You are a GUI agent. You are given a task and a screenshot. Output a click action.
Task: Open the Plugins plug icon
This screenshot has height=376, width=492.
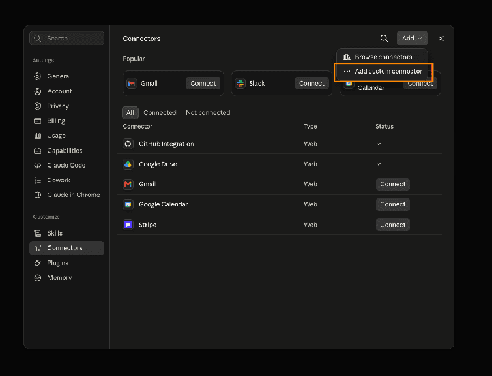[x=38, y=263]
